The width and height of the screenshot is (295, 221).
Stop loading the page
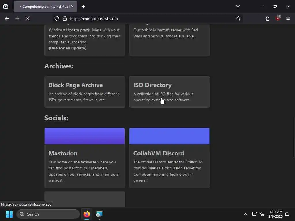click(28, 19)
